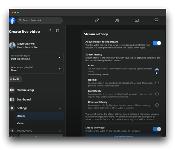Image resolution: width=175 pixels, height=150 pixels.
Task: Click the macOS green fullscreen window button
Action: (18, 13)
